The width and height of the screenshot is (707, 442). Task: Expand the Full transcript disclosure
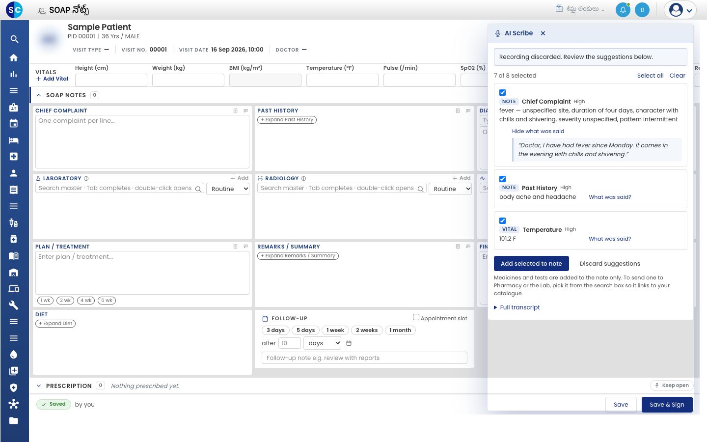click(x=517, y=307)
